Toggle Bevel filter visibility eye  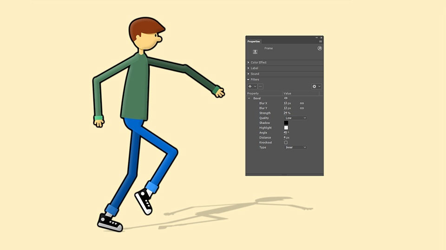click(286, 98)
